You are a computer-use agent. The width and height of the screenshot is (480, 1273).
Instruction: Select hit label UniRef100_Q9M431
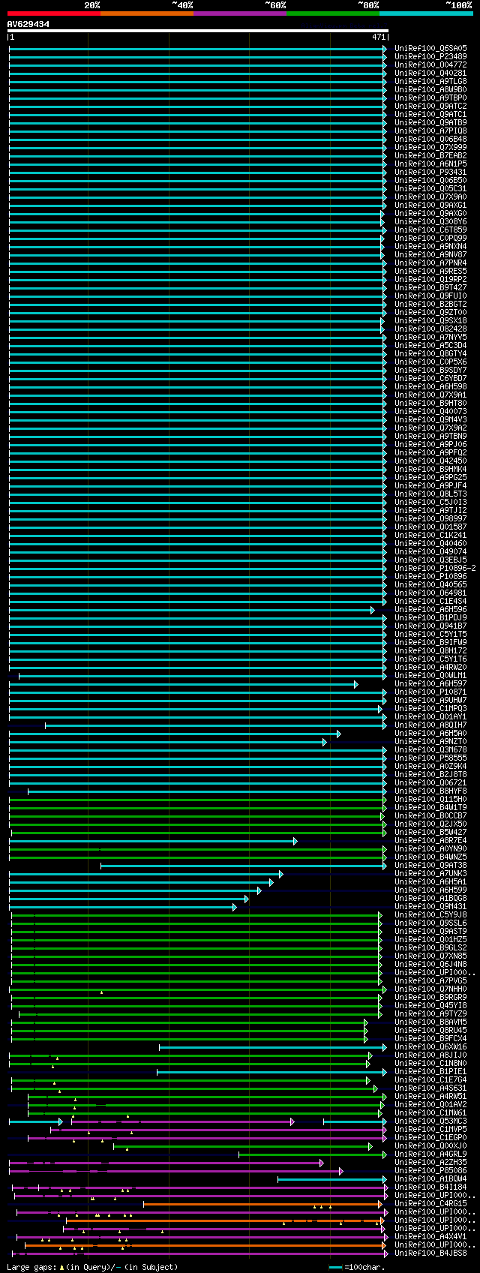tap(430, 906)
